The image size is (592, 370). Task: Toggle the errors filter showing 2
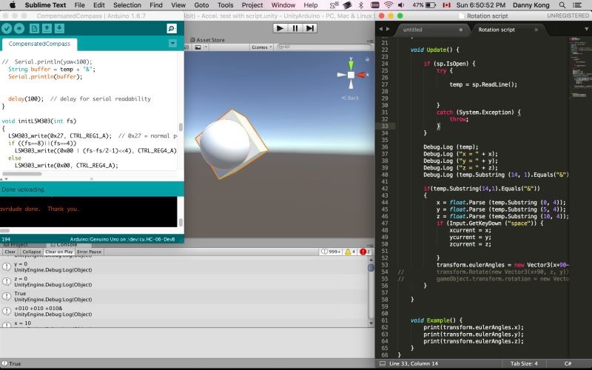coord(365,252)
